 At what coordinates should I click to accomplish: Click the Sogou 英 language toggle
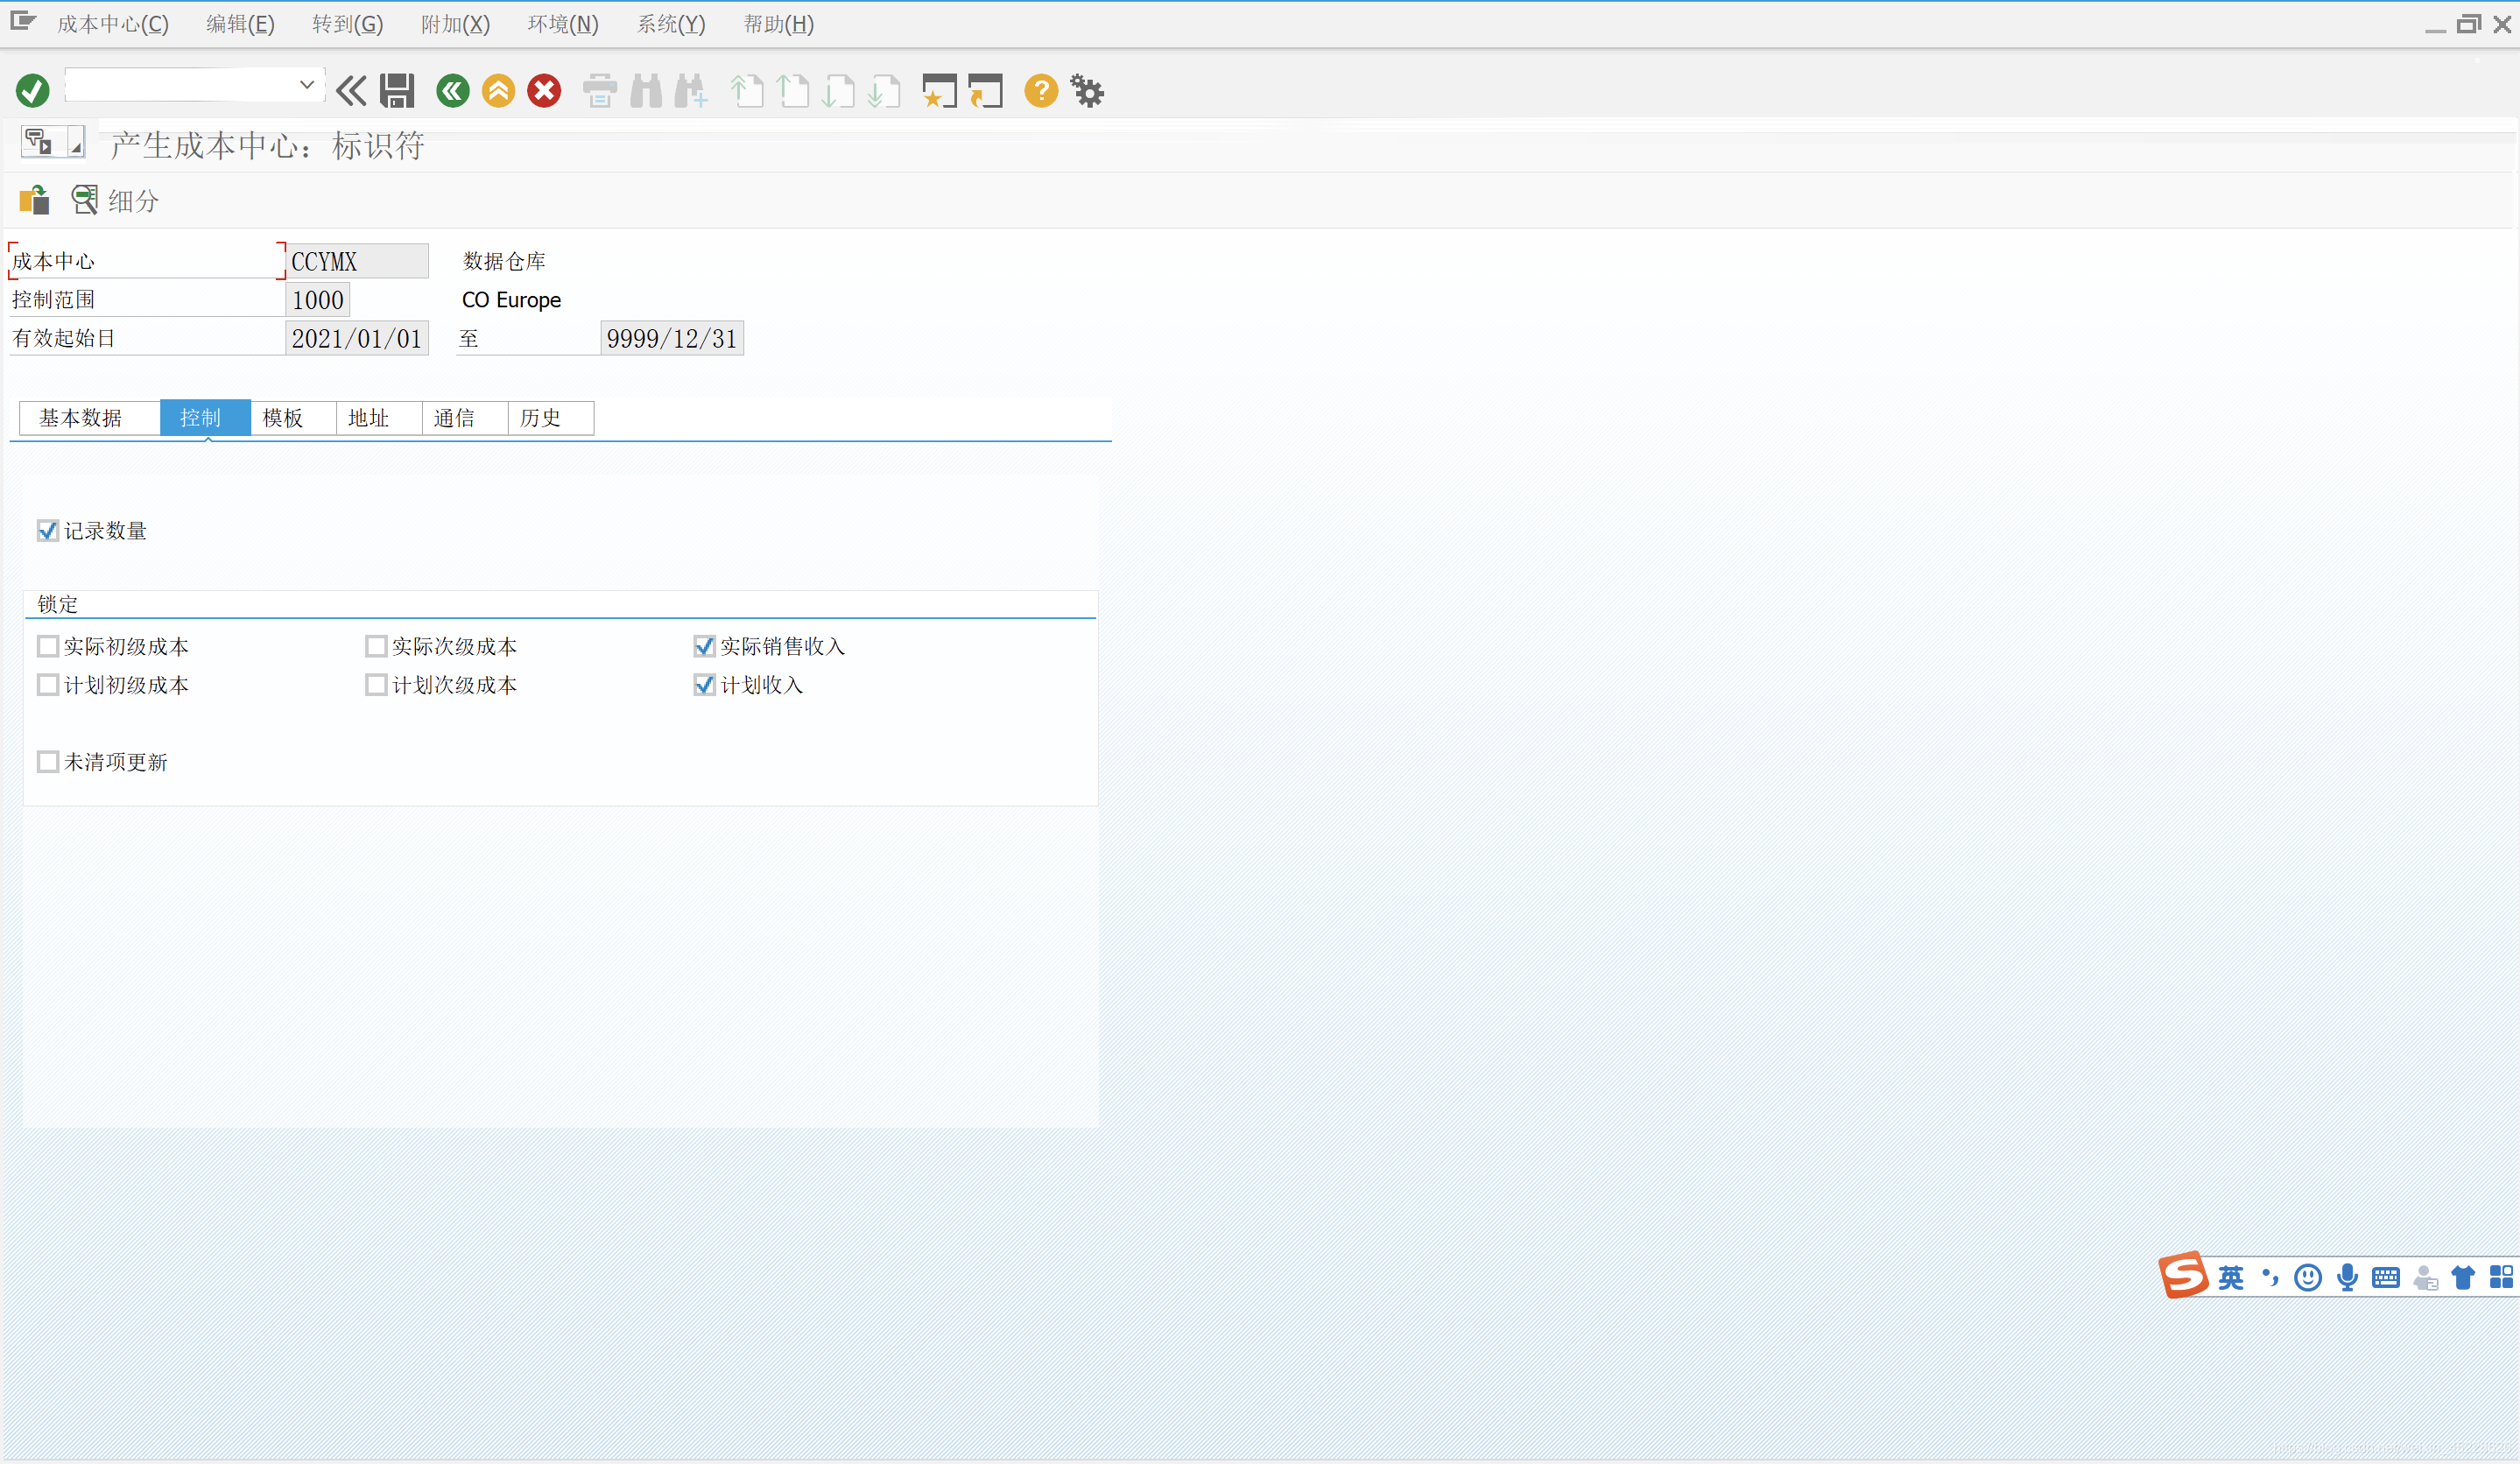[2230, 1277]
